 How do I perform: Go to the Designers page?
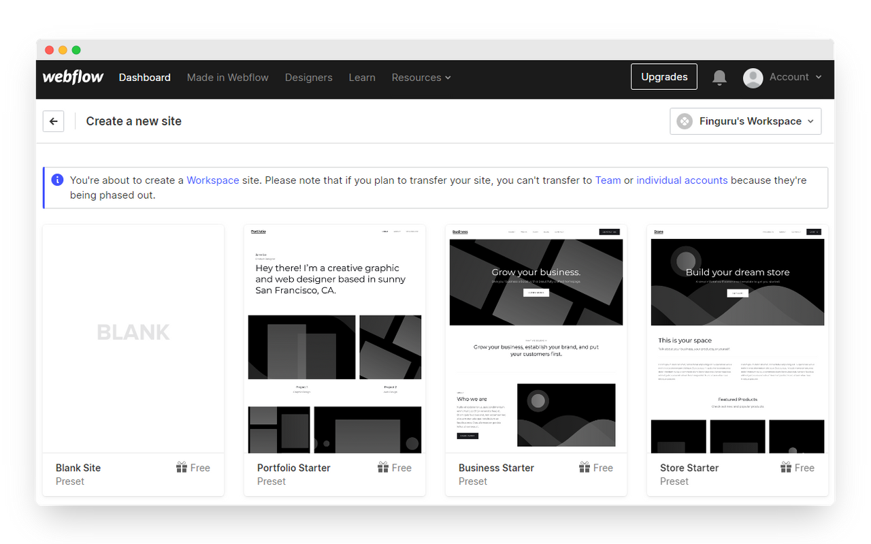point(309,78)
